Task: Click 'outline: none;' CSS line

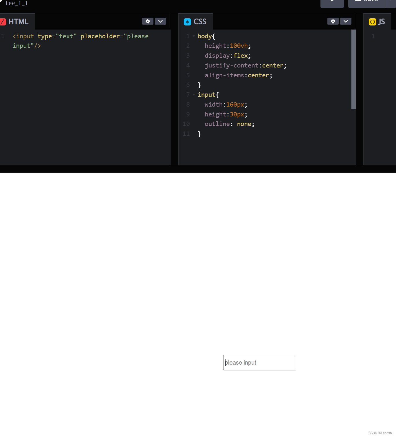Action: (x=230, y=124)
